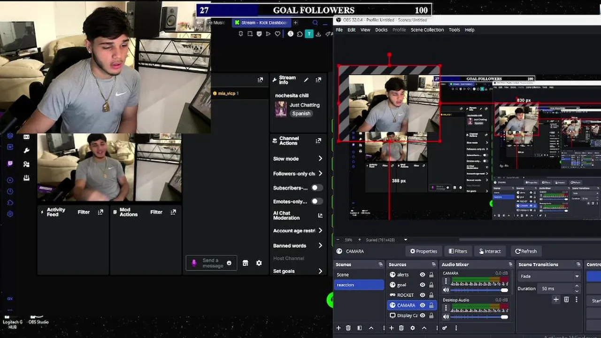Click Filter in the Mod Actions panel
The height and width of the screenshot is (338, 601).
tap(156, 212)
